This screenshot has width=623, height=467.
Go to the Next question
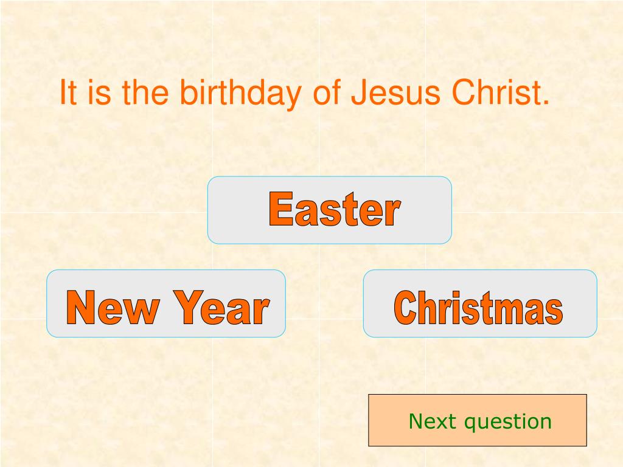(478, 420)
